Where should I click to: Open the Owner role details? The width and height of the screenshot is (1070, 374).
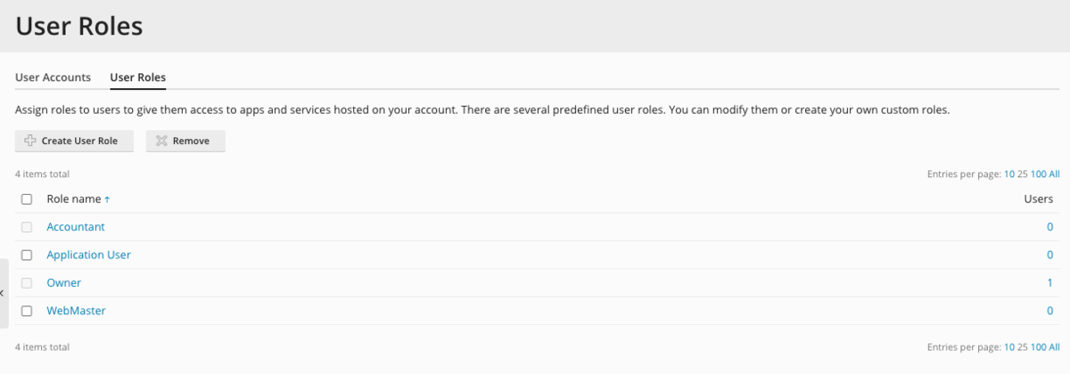tap(63, 283)
